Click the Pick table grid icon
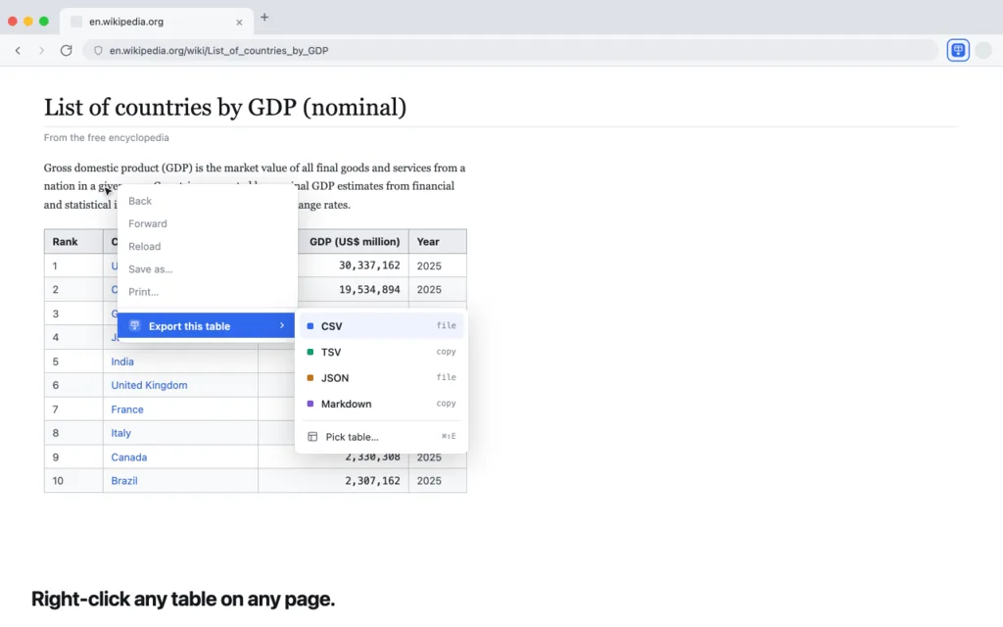The image size is (1003, 627). coord(312,437)
